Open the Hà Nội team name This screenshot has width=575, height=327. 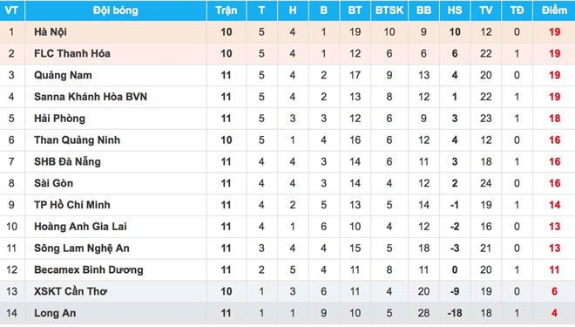click(51, 32)
